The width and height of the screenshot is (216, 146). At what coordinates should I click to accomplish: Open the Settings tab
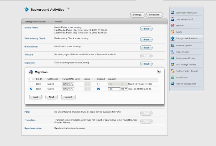point(137,15)
